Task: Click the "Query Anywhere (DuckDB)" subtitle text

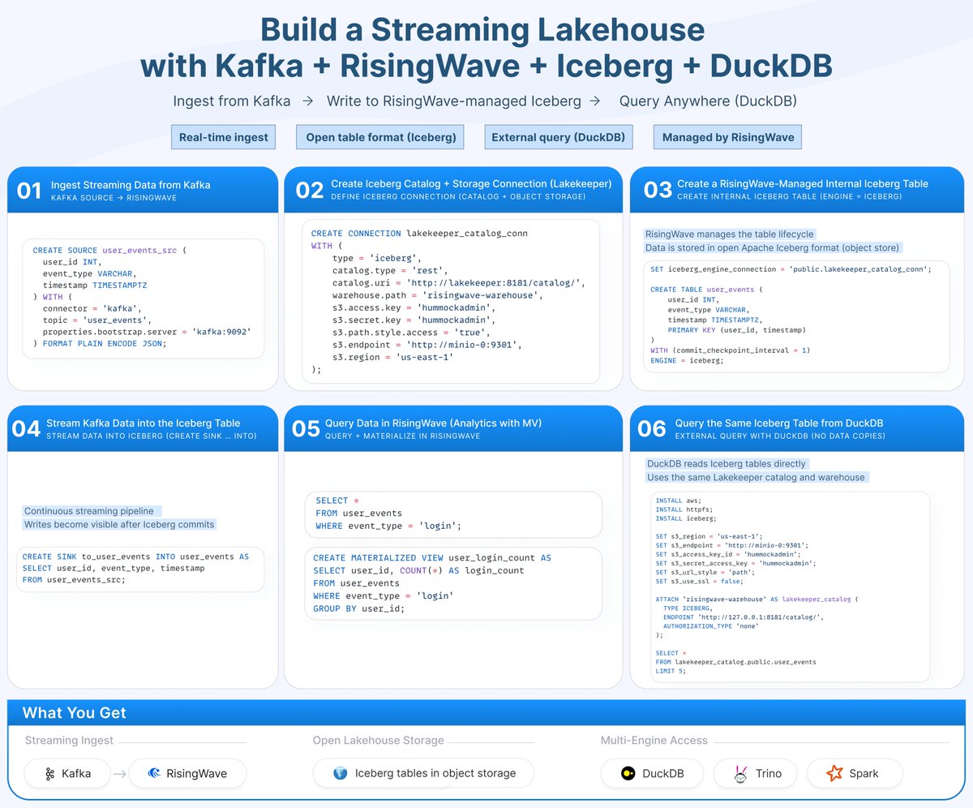Action: (708, 101)
